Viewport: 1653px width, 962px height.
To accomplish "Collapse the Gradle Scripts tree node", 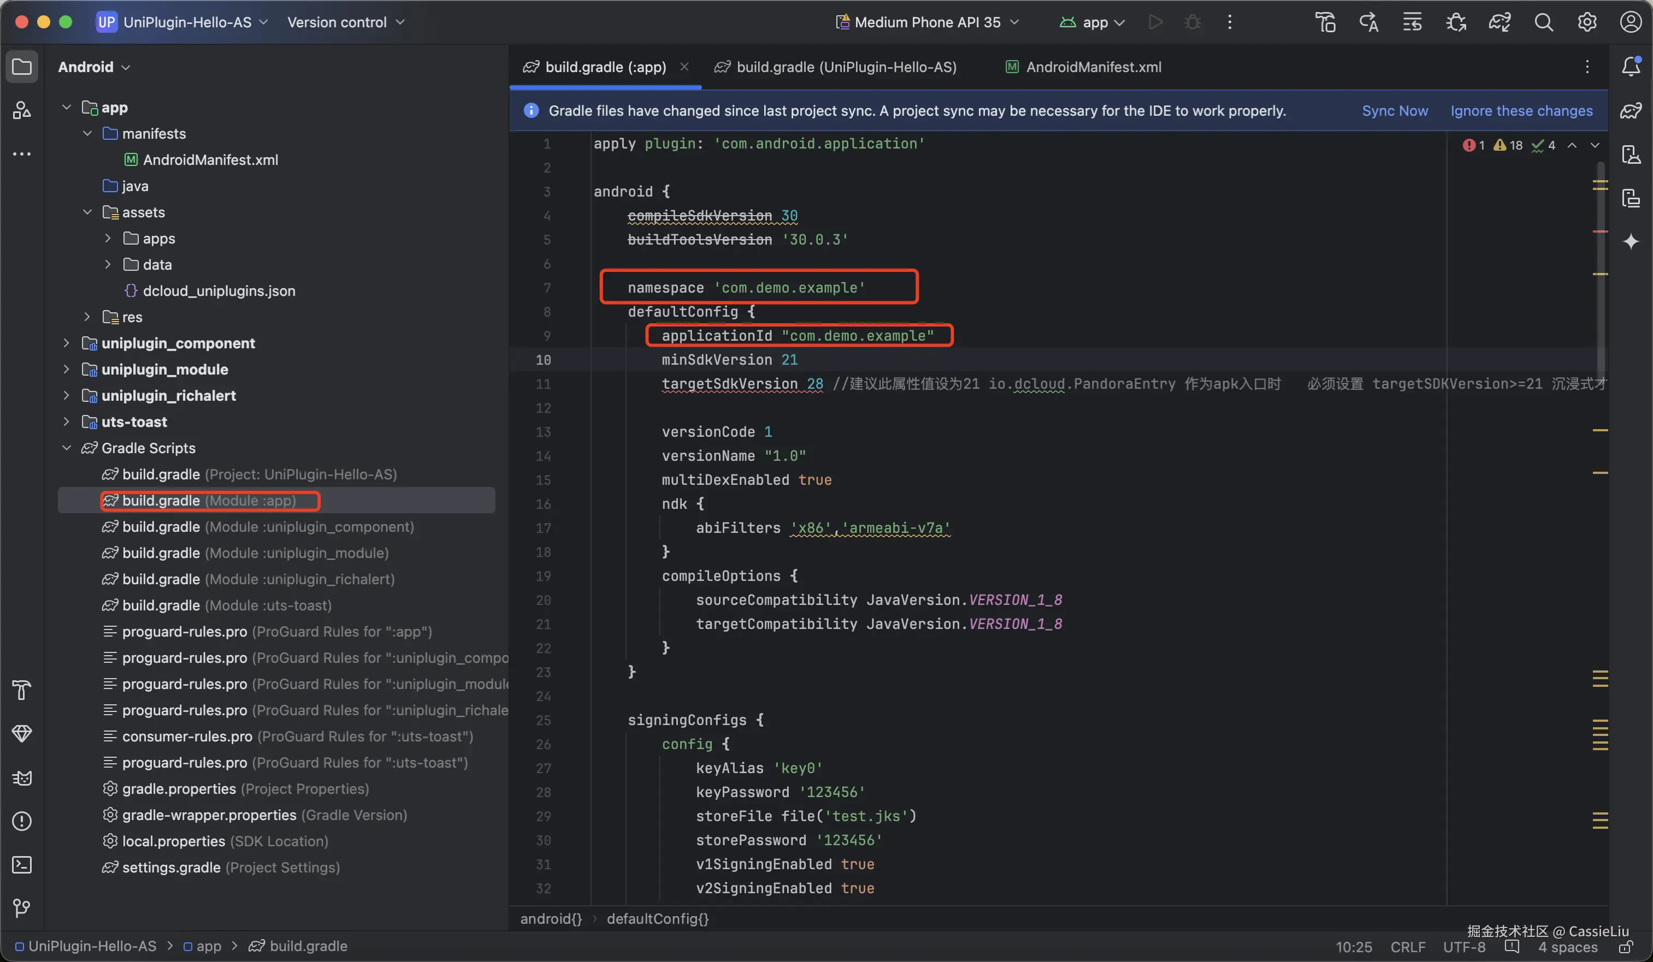I will click(66, 448).
